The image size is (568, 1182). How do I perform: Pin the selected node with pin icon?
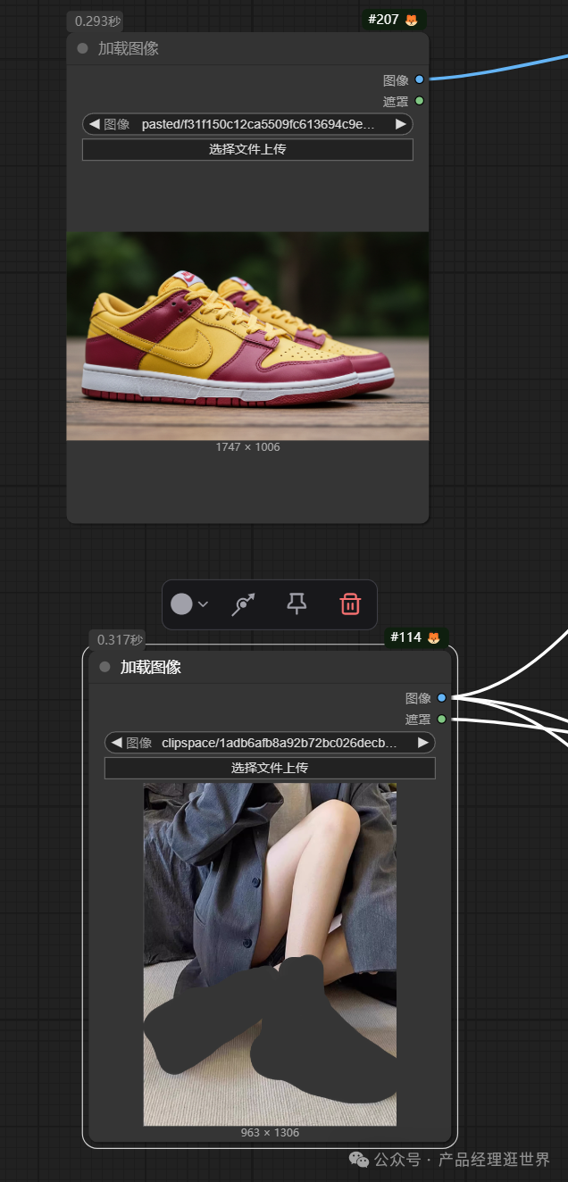pos(297,604)
